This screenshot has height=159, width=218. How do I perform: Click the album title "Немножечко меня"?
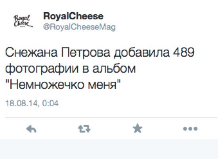coord(63,84)
